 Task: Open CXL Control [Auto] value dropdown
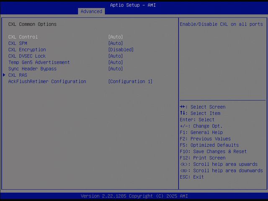(x=116, y=37)
